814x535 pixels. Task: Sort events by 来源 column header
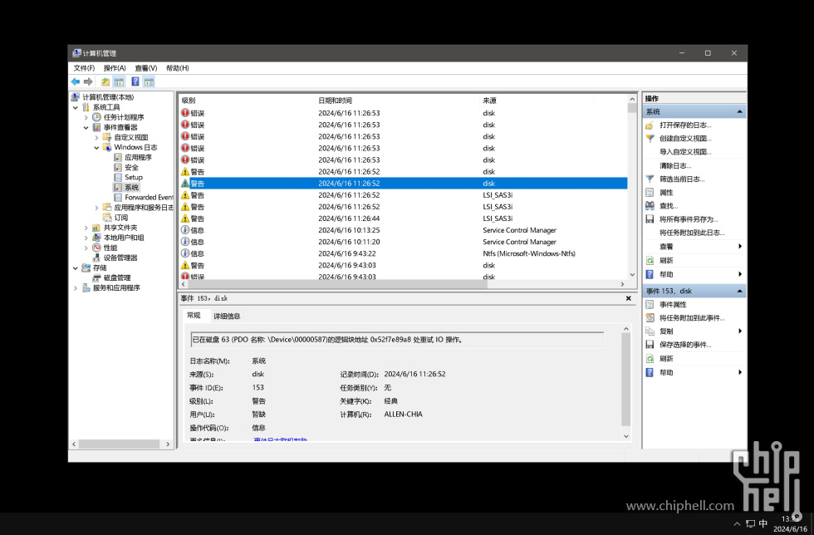point(537,101)
